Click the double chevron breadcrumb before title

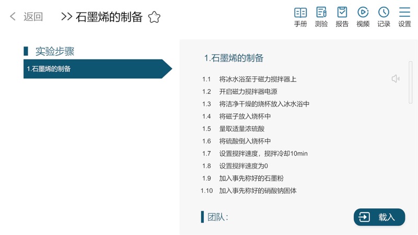click(x=66, y=17)
